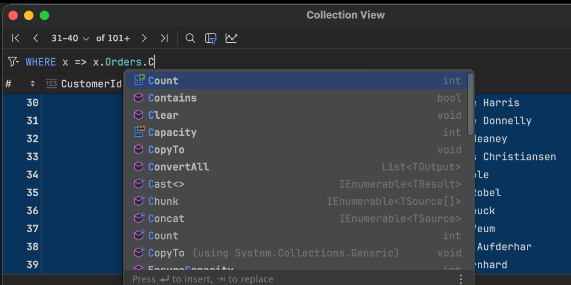571x285 pixels.
Task: Click the search magnifier icon
Action: [190, 38]
